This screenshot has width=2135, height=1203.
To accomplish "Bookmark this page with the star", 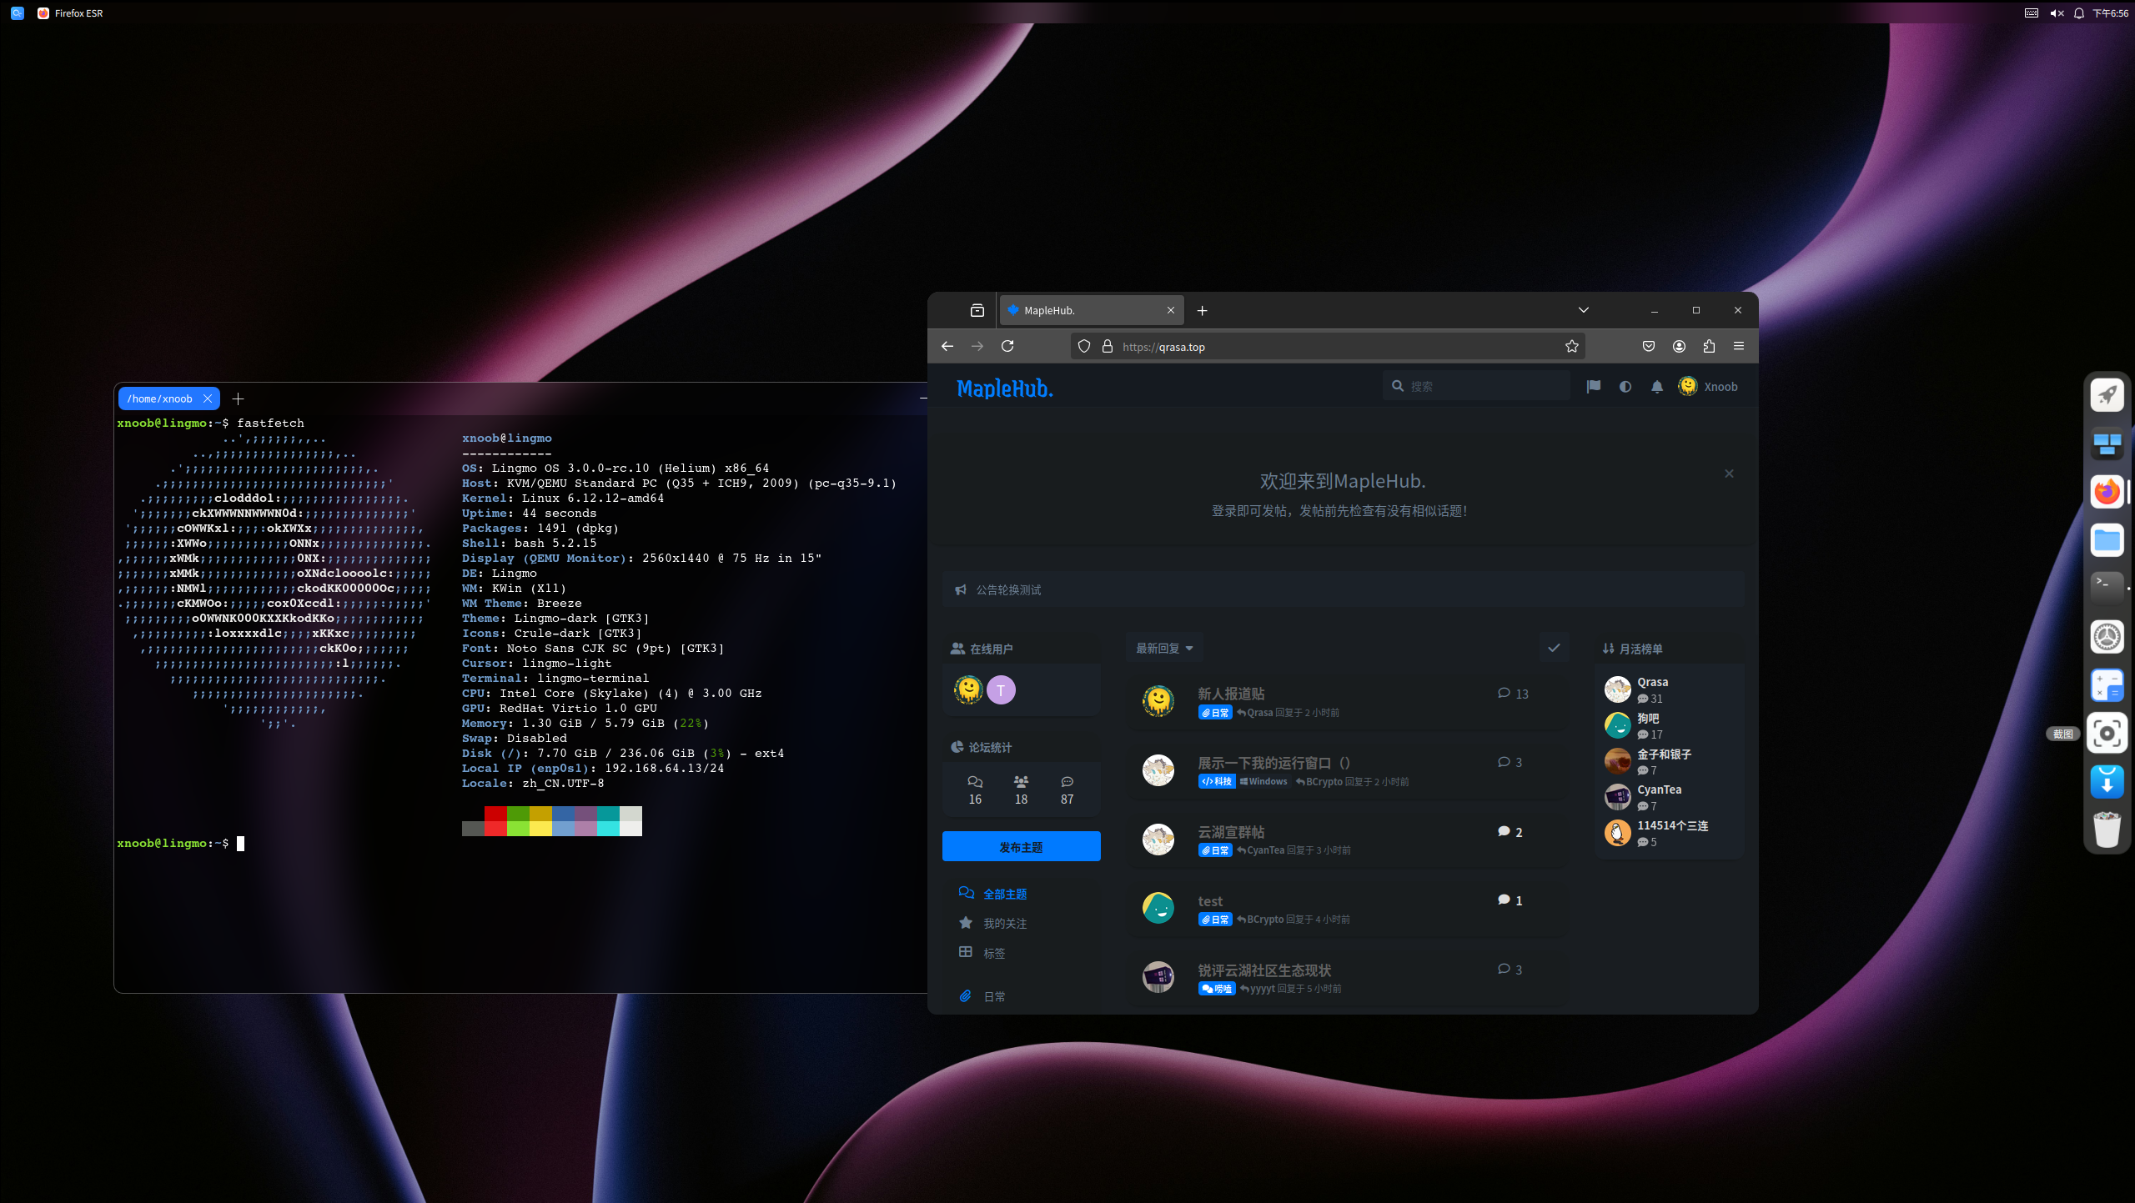I will click(x=1572, y=347).
